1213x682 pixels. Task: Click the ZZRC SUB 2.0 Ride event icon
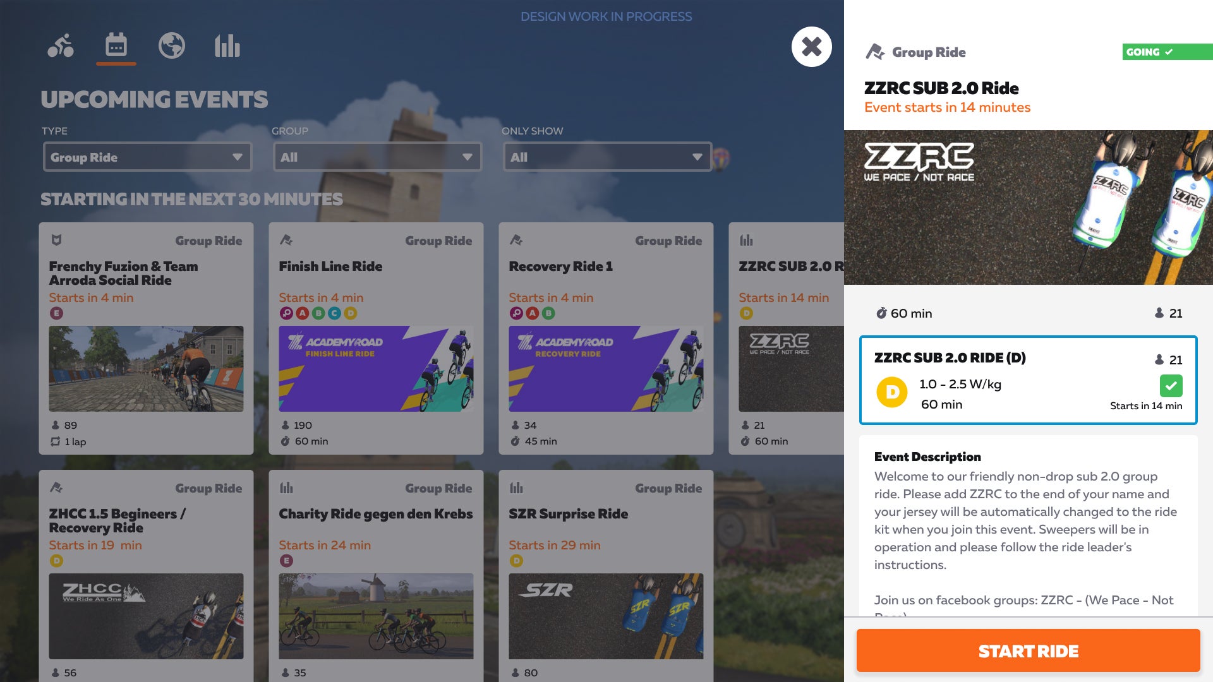(x=745, y=241)
